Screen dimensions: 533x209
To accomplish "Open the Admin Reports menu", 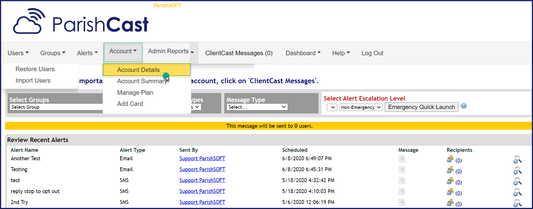I will (171, 51).
